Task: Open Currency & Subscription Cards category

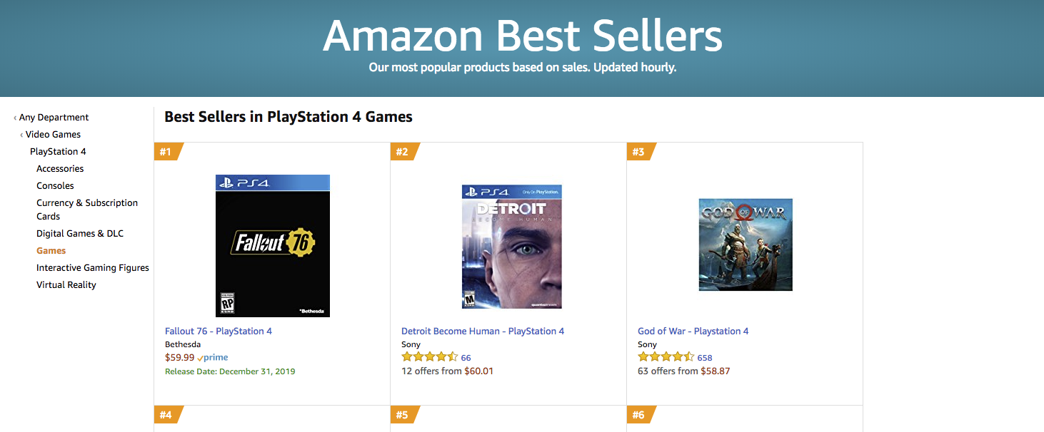Action: (x=87, y=210)
